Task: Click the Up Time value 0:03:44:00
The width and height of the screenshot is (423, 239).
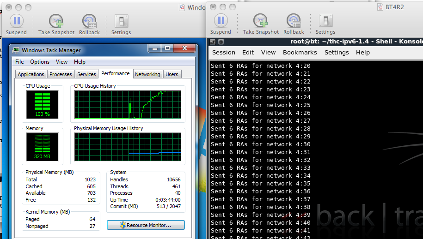Action: pyautogui.click(x=168, y=200)
